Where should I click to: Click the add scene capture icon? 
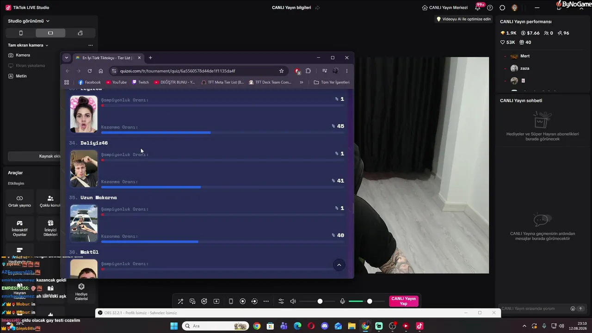(x=216, y=302)
